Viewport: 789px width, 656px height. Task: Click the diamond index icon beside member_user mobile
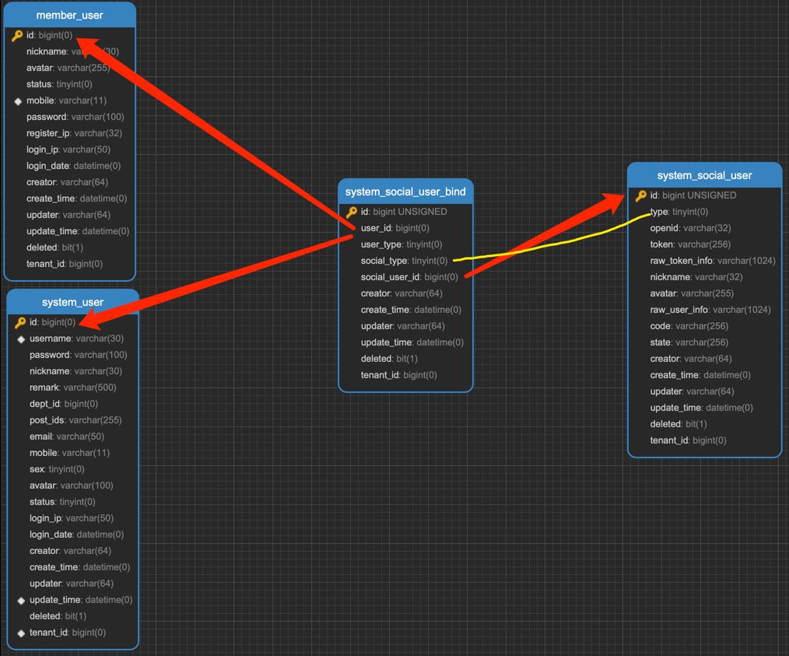point(18,101)
